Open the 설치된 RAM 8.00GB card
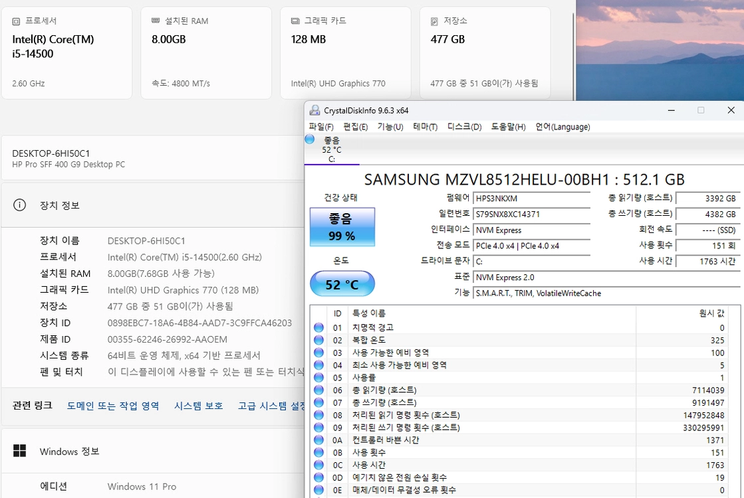Screen dimensions: 744x498 [206, 52]
